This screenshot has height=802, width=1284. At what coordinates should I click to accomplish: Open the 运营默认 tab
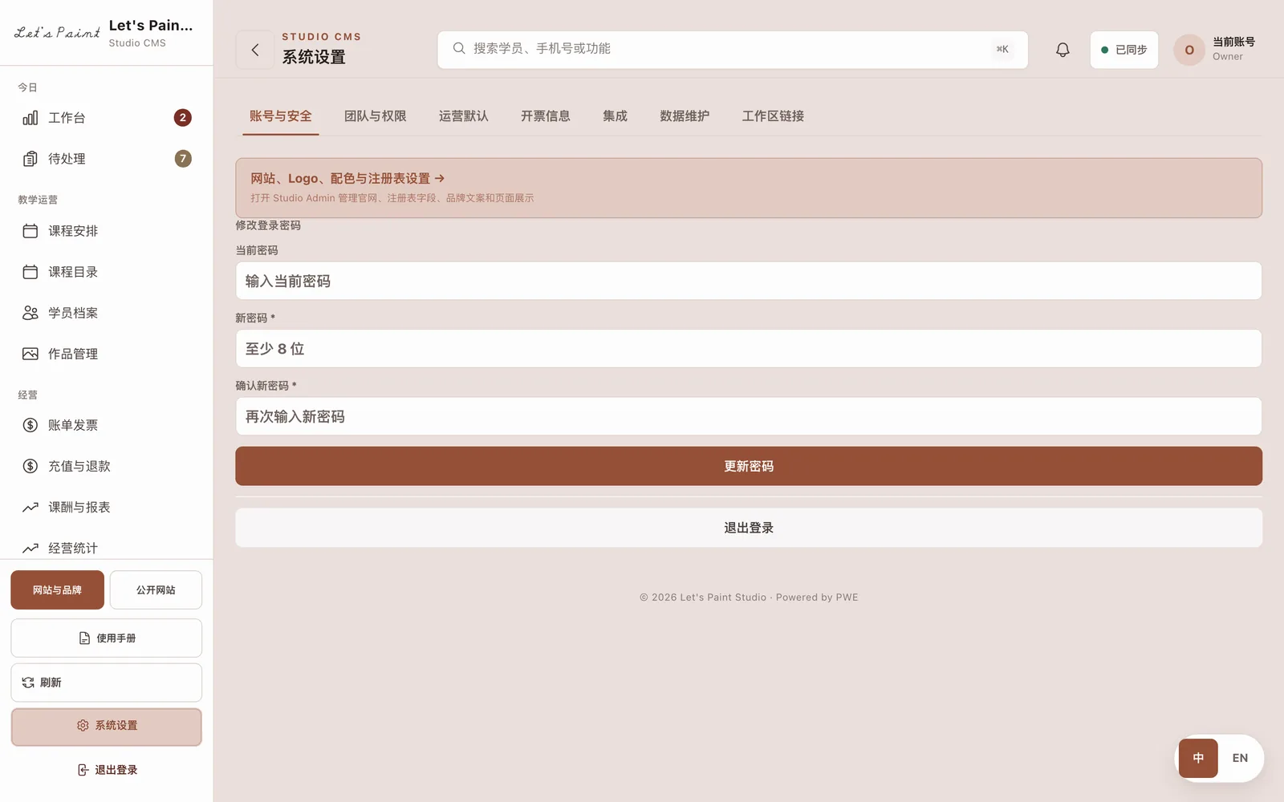(x=464, y=116)
